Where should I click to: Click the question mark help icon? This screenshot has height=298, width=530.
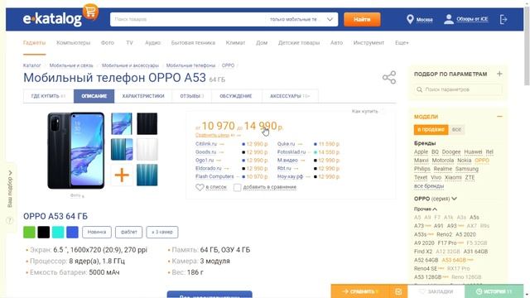click(x=9, y=221)
